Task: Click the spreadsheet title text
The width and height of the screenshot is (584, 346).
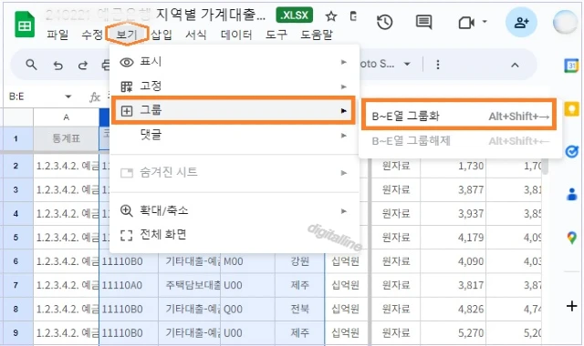Action: [156, 15]
